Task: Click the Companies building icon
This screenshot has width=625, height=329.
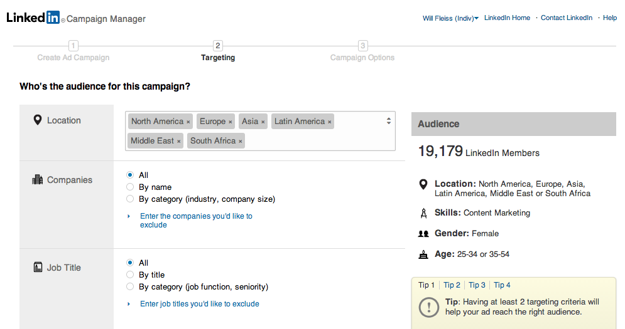Action: (x=37, y=180)
